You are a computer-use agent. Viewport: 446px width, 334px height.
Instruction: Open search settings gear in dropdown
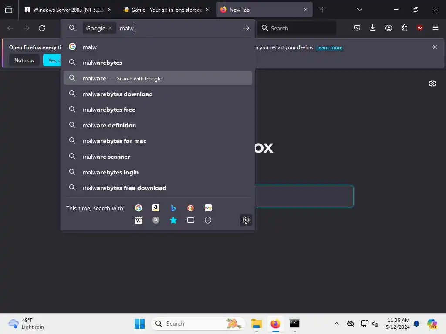[246, 220]
